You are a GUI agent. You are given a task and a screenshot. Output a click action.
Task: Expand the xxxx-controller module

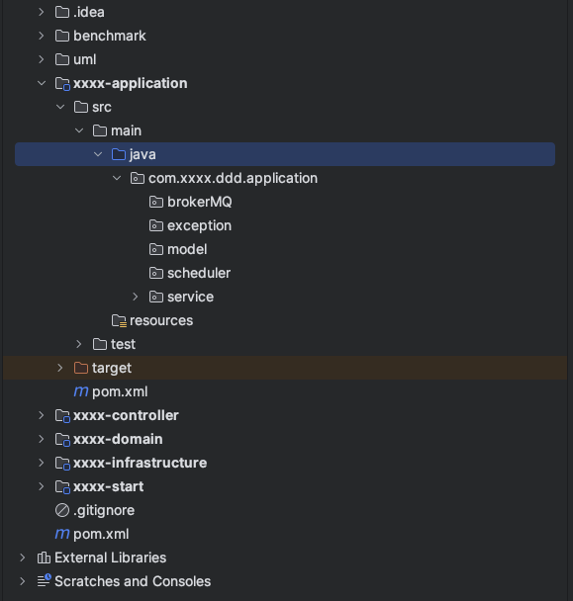coord(42,415)
